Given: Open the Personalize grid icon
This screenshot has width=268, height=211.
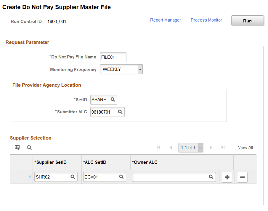Looking at the screenshot, I should click(17, 147).
